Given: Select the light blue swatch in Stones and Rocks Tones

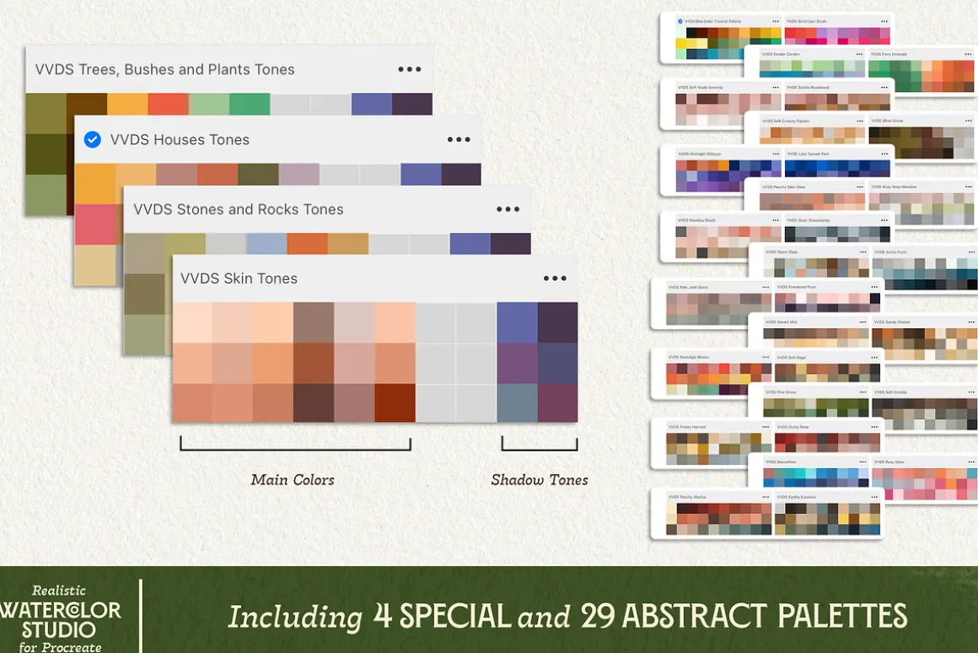Looking at the screenshot, I should point(266,244).
